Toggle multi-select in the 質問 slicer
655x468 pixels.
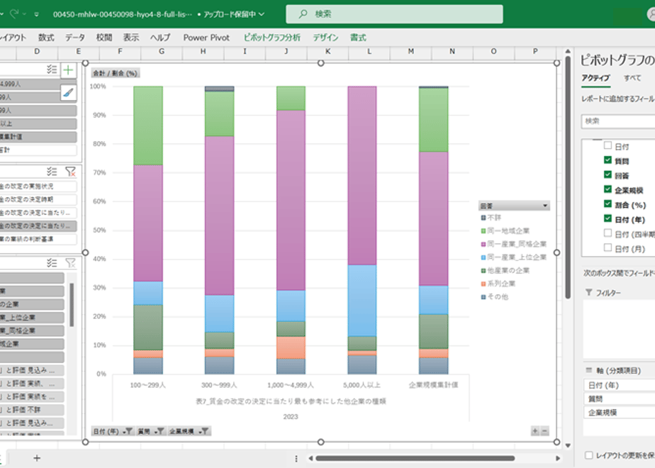52,172
